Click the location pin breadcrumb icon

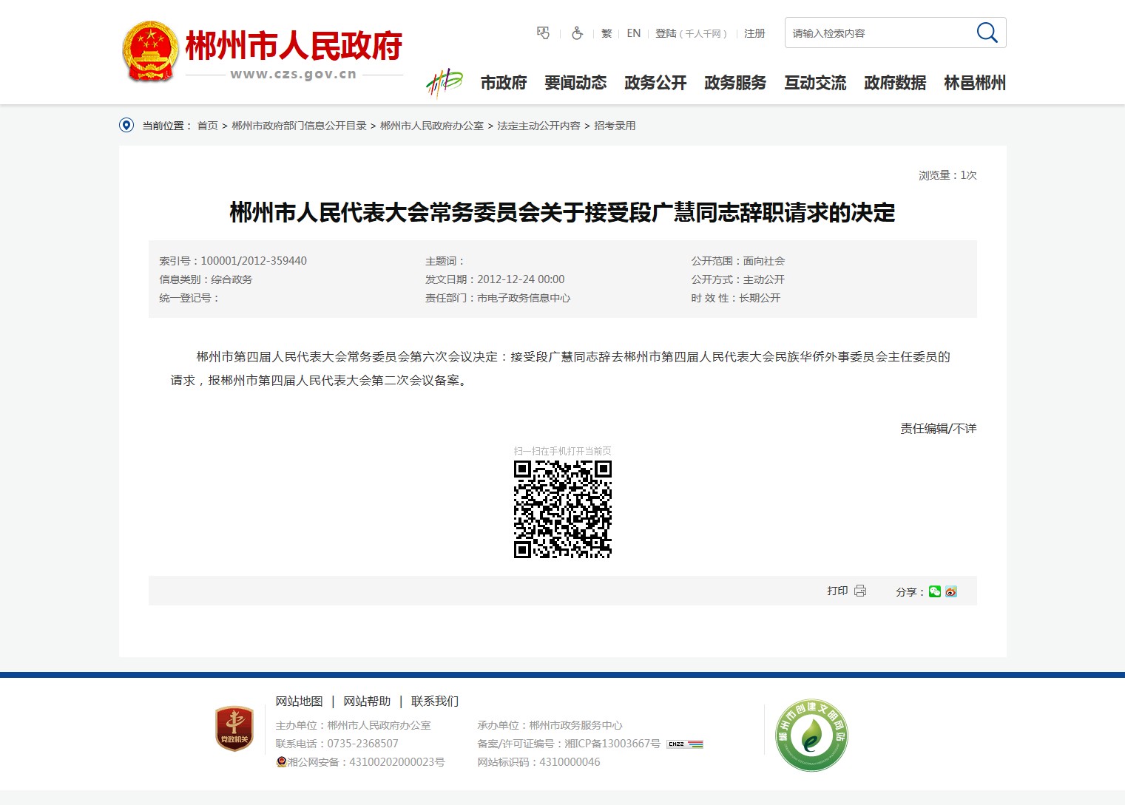[126, 126]
